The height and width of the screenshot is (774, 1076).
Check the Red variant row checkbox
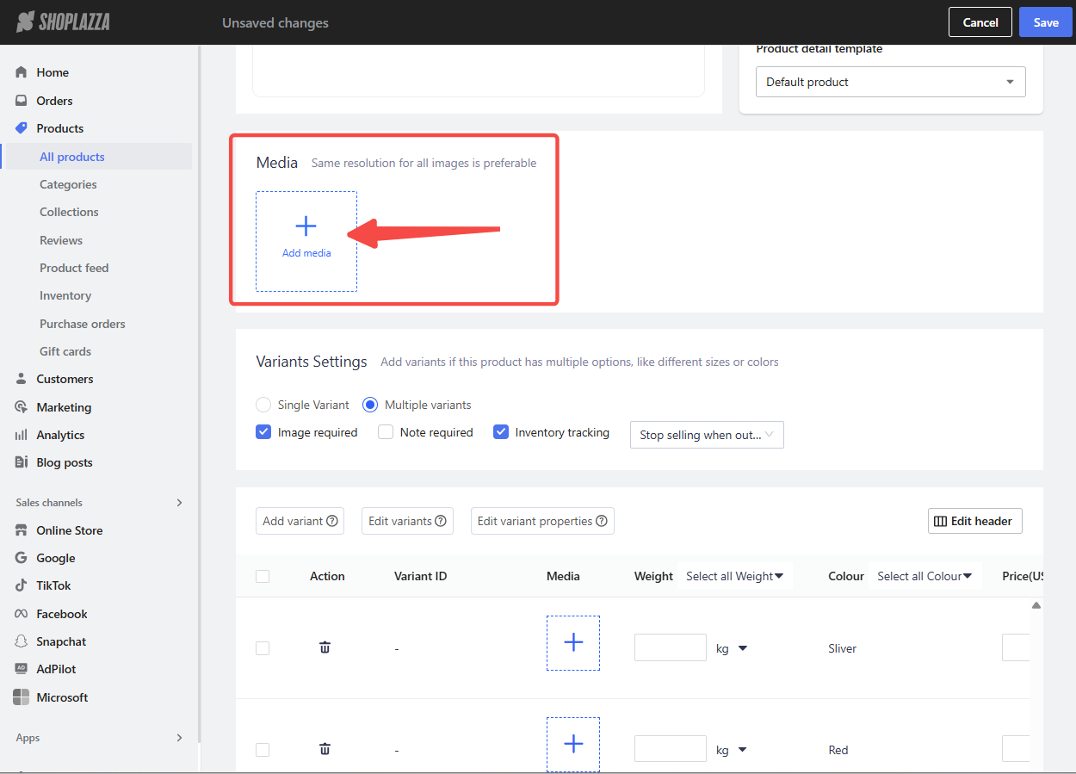pos(263,750)
